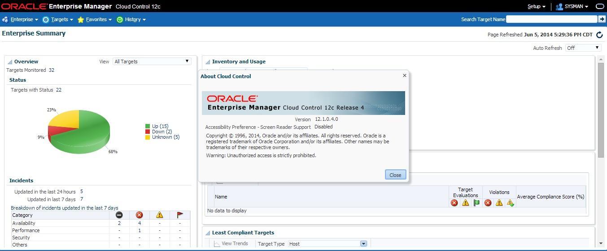
Task: Open the SYSMAN user menu
Action: point(576,6)
